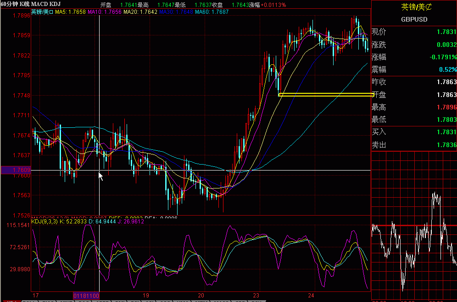Click the header 最高 value 1.7647
457x302 pixels.
click(166, 5)
